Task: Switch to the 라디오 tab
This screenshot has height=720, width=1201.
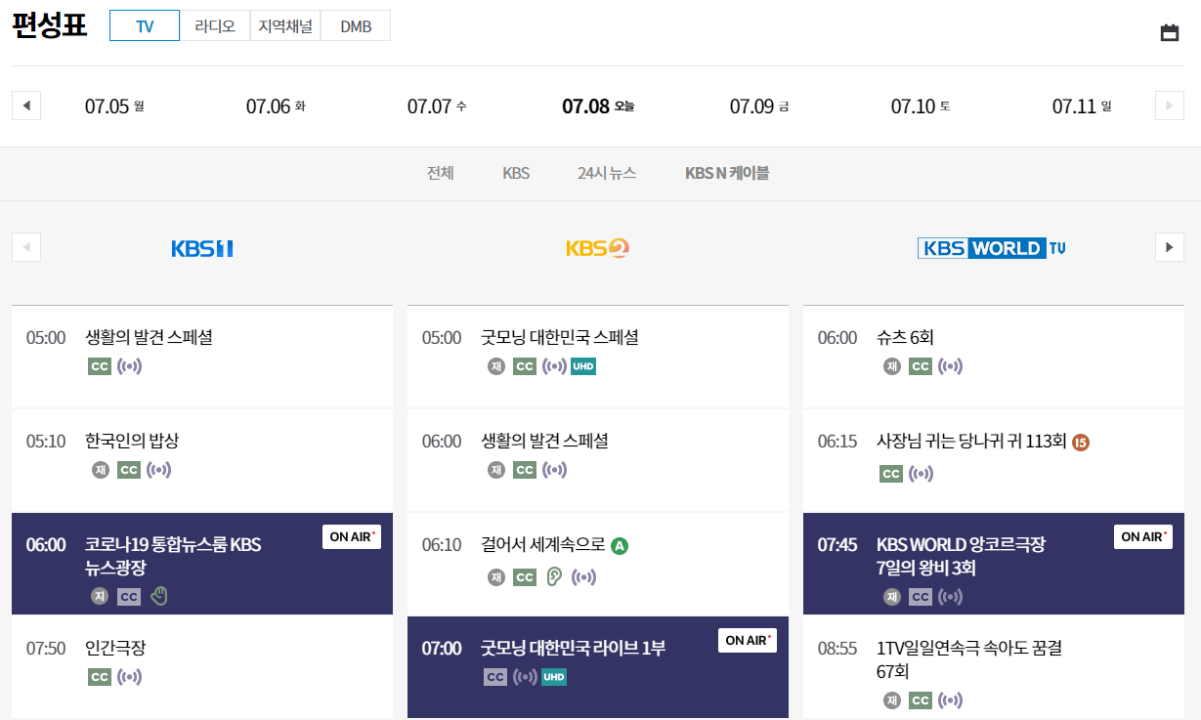Action: coord(215,25)
